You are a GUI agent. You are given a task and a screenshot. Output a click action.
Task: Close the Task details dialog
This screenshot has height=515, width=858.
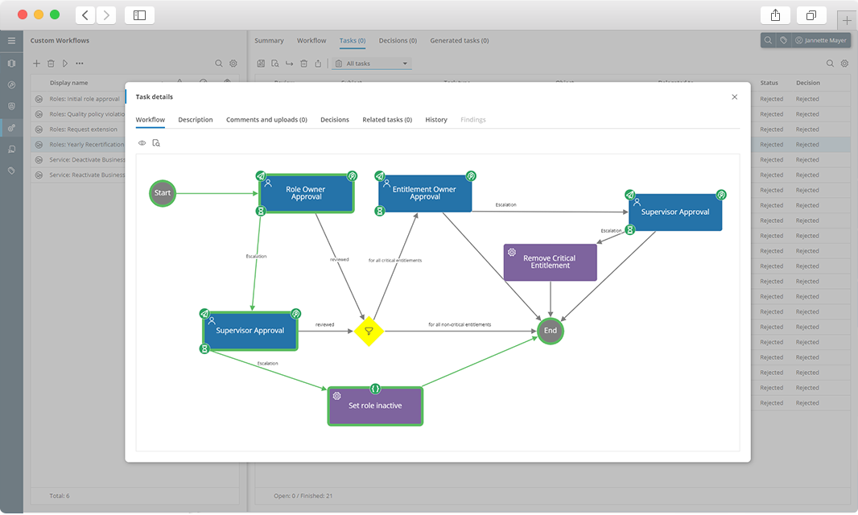coord(734,97)
